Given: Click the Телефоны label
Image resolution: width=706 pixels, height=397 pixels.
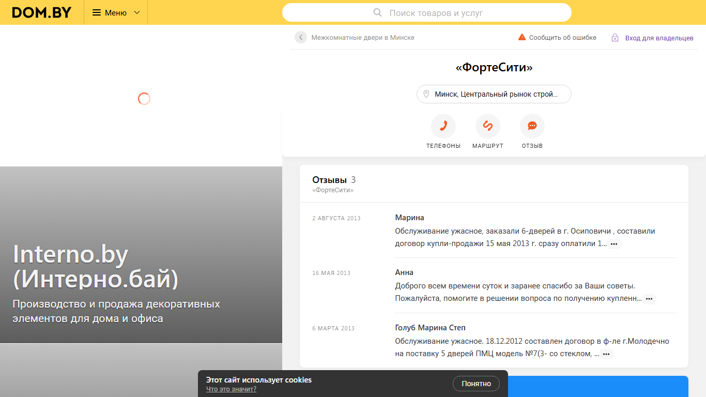Looking at the screenshot, I should coord(443,146).
